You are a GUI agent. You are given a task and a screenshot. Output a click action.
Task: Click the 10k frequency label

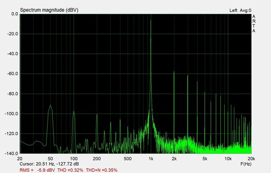[228, 159]
